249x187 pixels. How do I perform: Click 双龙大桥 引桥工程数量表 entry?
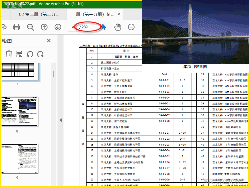click(x=117, y=86)
